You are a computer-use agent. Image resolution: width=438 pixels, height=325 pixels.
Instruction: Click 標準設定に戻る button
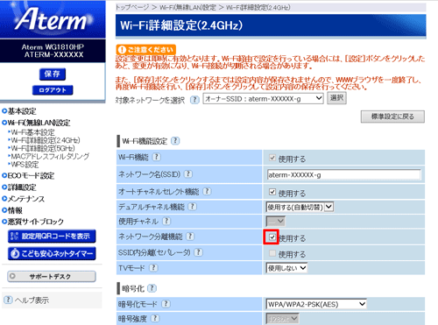(392, 117)
